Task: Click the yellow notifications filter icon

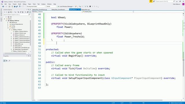Action: pos(151,1)
